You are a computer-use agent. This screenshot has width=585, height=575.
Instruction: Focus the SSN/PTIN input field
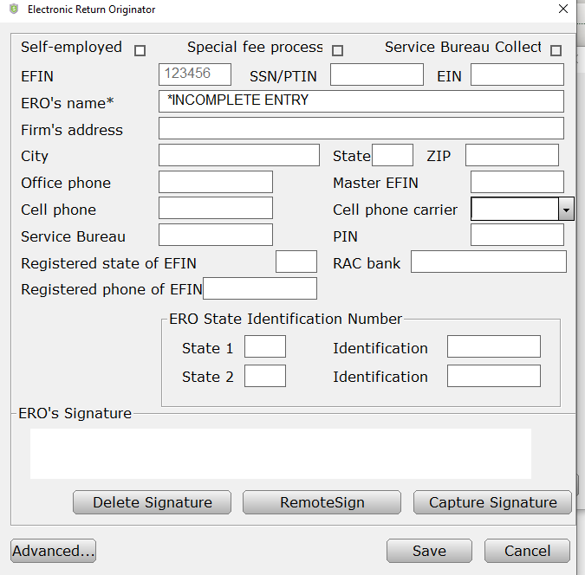[x=376, y=75]
